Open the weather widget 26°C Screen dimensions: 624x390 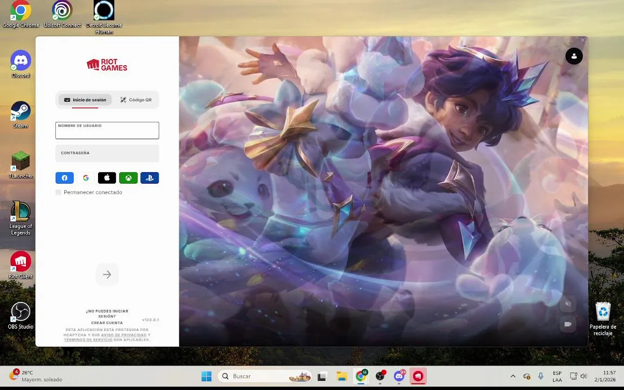[x=36, y=376]
